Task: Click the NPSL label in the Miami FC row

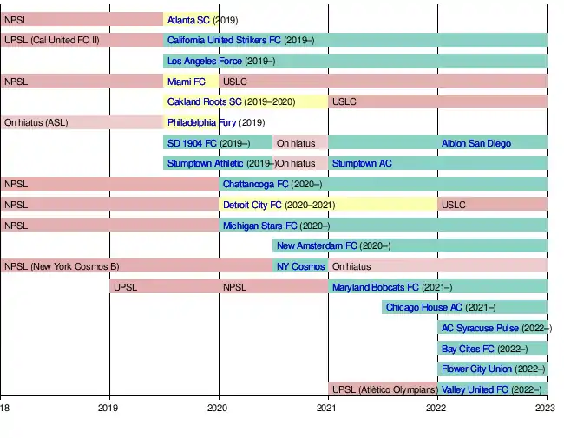Action: [16, 82]
